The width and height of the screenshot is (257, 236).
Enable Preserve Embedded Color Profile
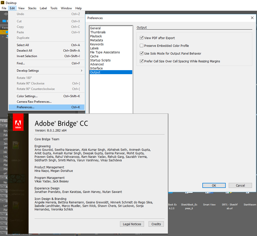[x=142, y=46]
